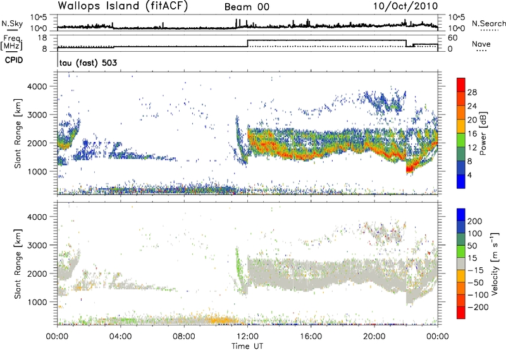Pick the red top segment of Power colorbar
Viewport: 506px width, 350px height.
tap(461, 85)
